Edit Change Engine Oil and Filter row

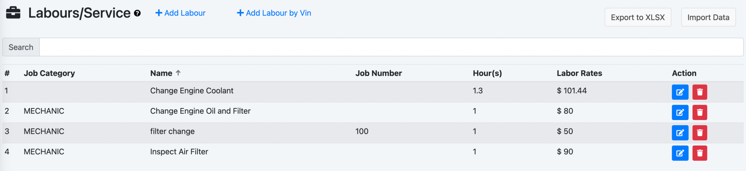click(680, 112)
